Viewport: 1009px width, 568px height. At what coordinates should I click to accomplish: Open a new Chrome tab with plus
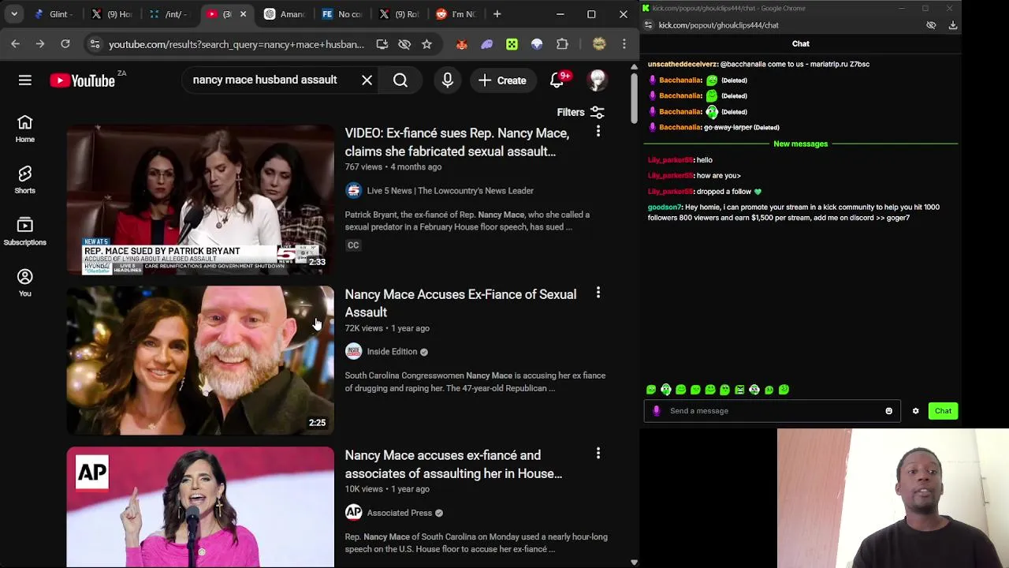pyautogui.click(x=497, y=14)
